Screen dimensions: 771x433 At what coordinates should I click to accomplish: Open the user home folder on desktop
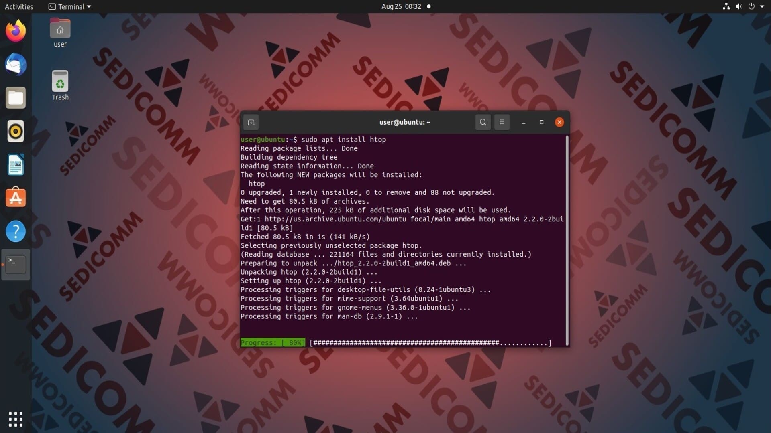pos(60,33)
